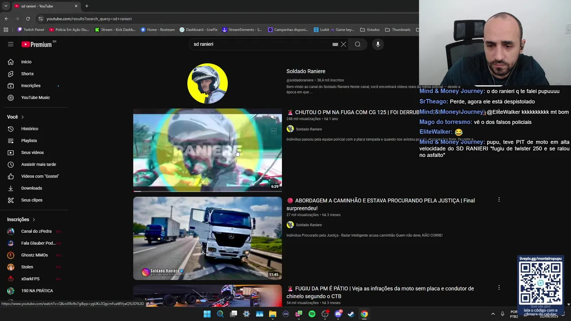Expand the 'Inscrições' section header
Screen dimensions: 571x321
pyautogui.click(x=21, y=219)
